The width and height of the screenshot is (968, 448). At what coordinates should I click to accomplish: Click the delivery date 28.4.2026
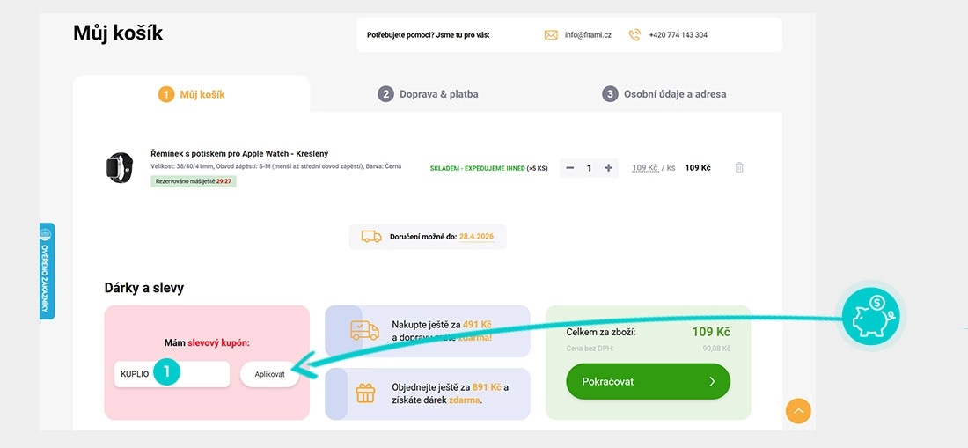point(476,237)
